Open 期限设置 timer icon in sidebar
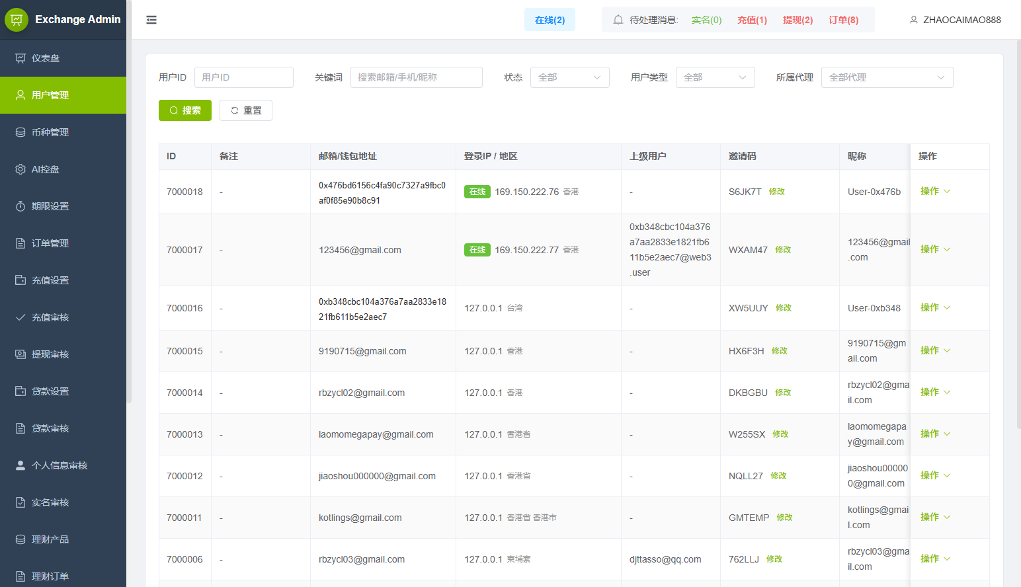 click(x=20, y=206)
